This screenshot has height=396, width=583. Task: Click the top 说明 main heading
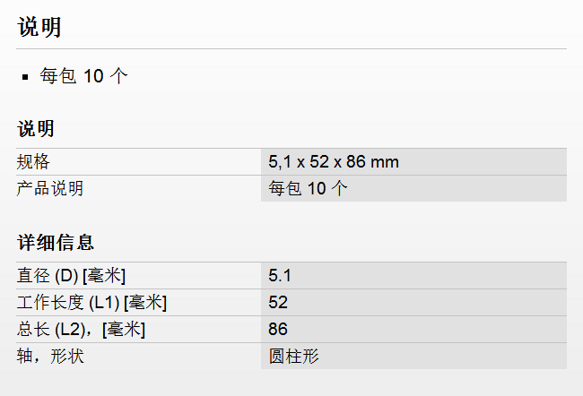[x=39, y=27]
